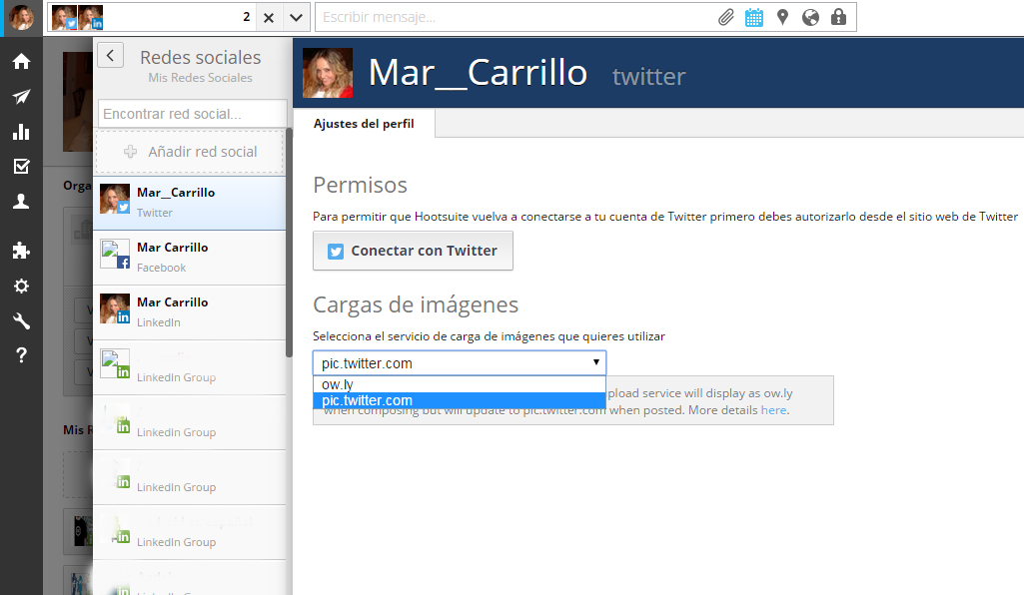Expand the profile picker dropdown arrow
Image resolution: width=1024 pixels, height=595 pixels.
click(x=296, y=17)
